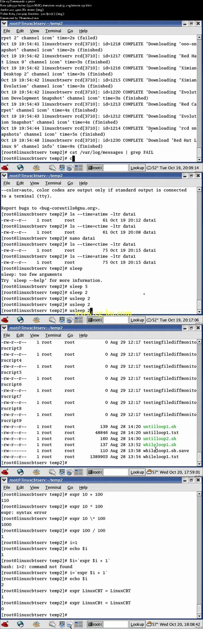Open Go menu in terminal with usleep commands
The height and width of the screenshot is (629, 203).
[70, 183]
